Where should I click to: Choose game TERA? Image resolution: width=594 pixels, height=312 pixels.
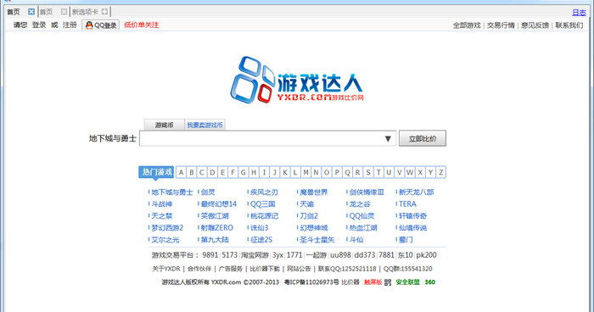(407, 204)
